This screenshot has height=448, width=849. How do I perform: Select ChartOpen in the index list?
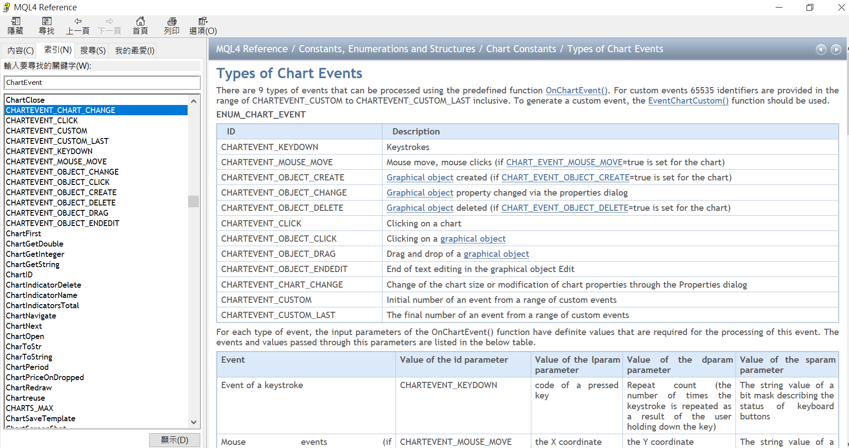96,336
